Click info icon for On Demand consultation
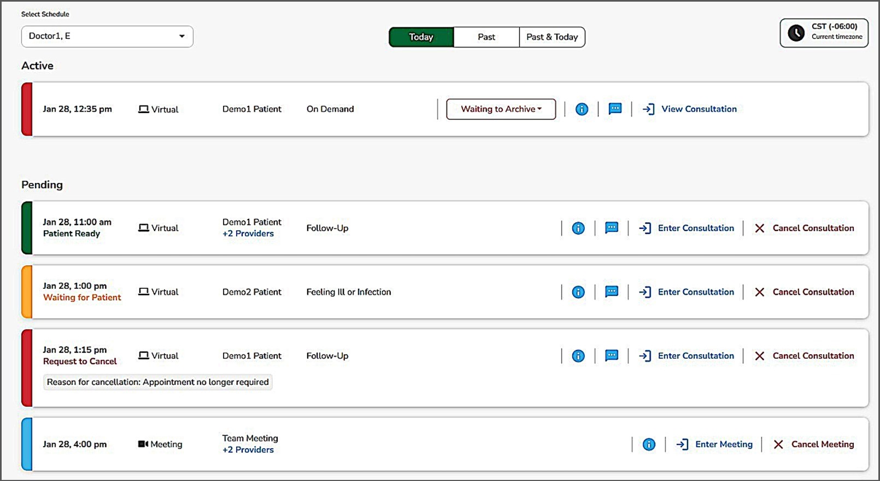880x481 pixels. click(582, 109)
